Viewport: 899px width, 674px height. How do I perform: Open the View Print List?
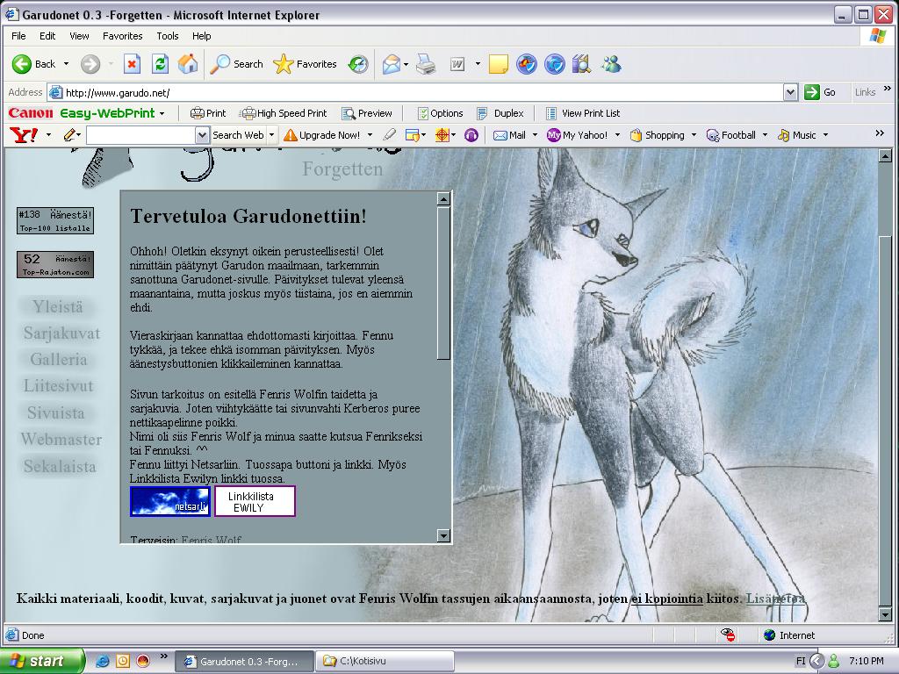(x=583, y=113)
